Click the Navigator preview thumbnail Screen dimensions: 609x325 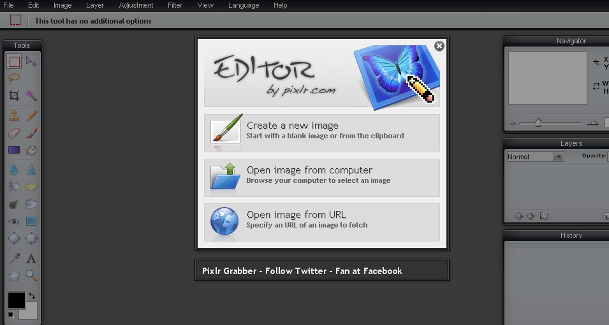[548, 78]
